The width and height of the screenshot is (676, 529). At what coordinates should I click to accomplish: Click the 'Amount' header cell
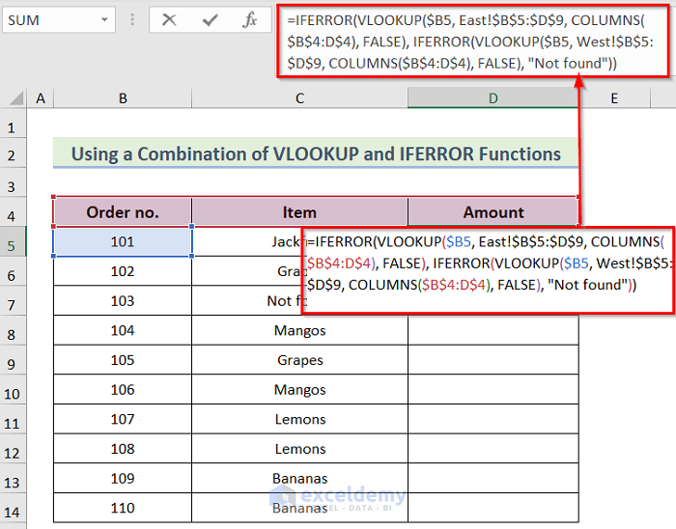[x=493, y=212]
